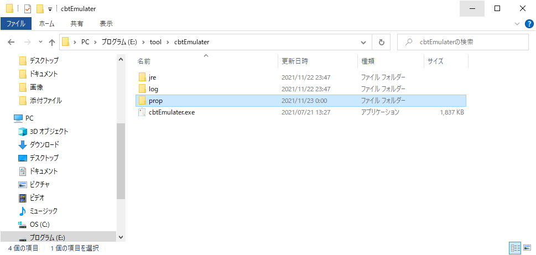The width and height of the screenshot is (536, 255).
Task: Select the log file name
Action: click(153, 89)
